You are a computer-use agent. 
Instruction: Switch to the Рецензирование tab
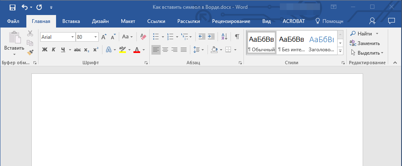tap(231, 21)
